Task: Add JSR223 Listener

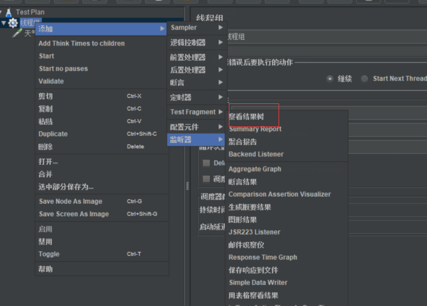Action: (x=287, y=232)
